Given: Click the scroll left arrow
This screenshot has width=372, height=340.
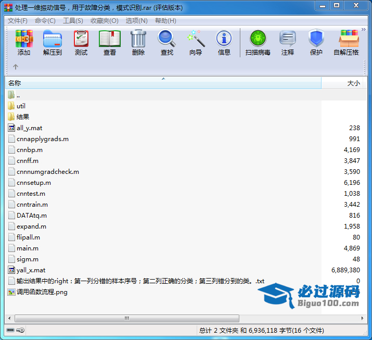Looking at the screenshot, I should point(9,318).
